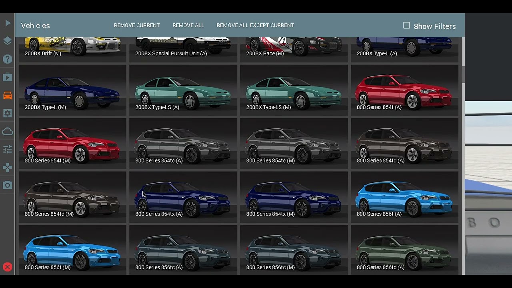Screen dimensions: 512x288
Task: Select the 800 Series 854tc (M)
Action: pos(294,144)
